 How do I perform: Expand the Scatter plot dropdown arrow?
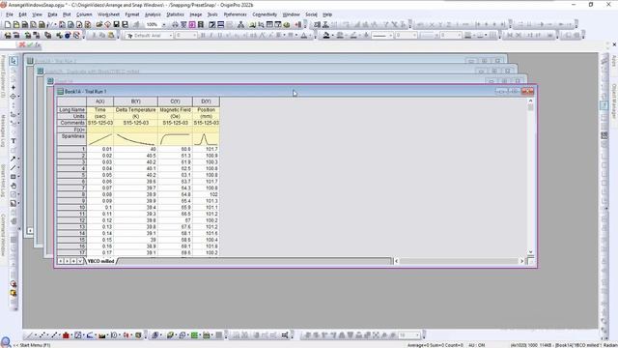point(48,335)
